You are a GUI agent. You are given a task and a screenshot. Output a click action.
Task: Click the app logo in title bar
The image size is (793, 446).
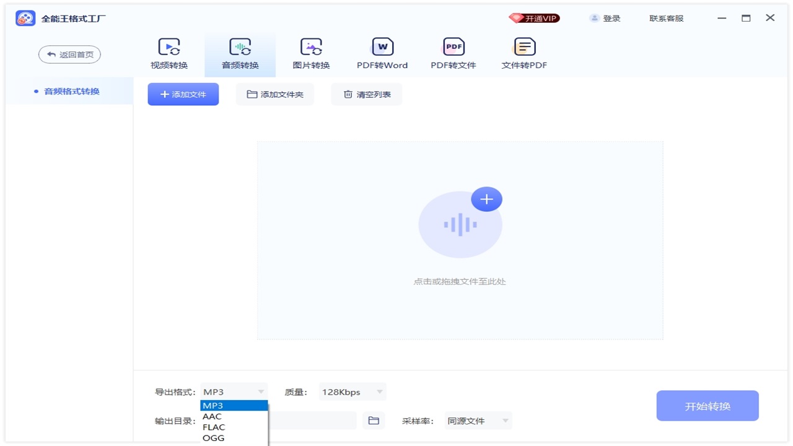[x=25, y=18]
